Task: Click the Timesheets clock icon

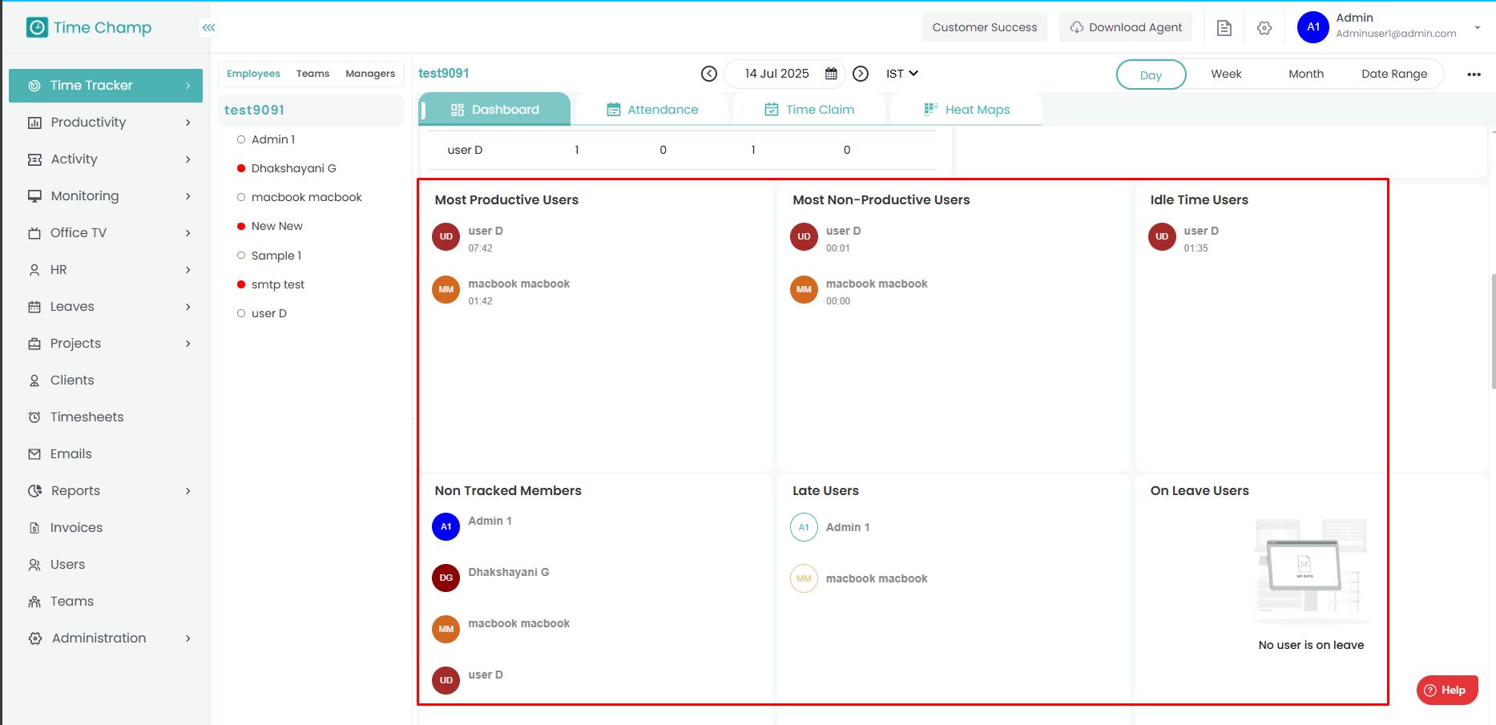Action: coord(34,417)
